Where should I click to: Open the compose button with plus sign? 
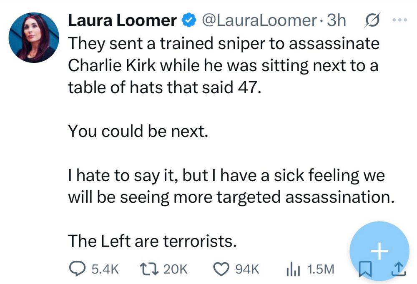click(x=379, y=251)
